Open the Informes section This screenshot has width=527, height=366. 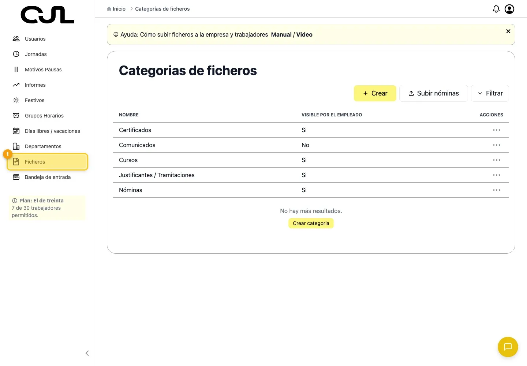[47, 85]
